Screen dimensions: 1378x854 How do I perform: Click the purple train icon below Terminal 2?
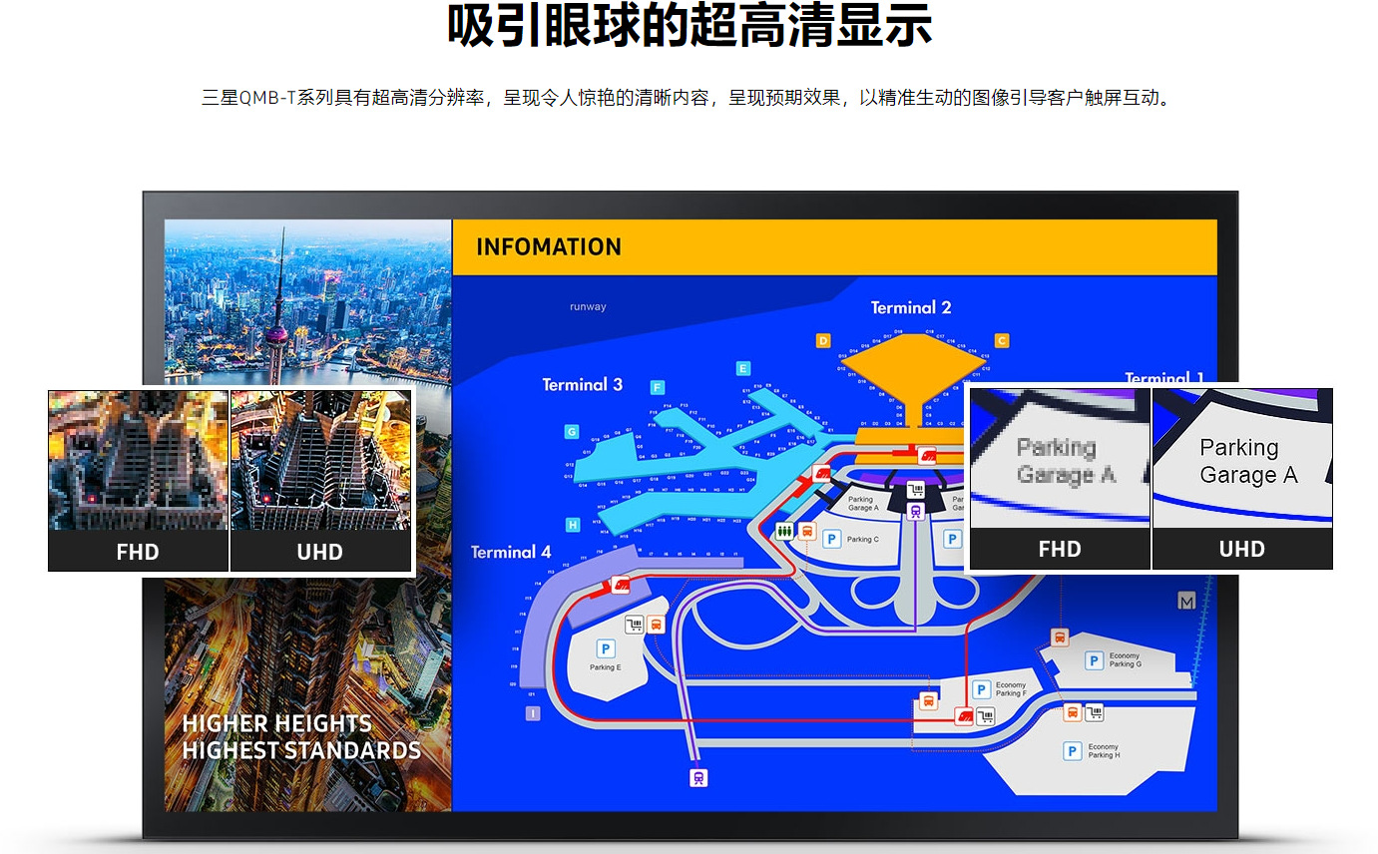916,510
